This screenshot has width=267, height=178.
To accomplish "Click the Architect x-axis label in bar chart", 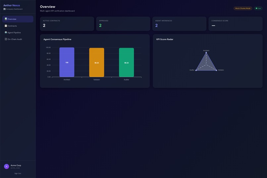I will pos(67,80).
